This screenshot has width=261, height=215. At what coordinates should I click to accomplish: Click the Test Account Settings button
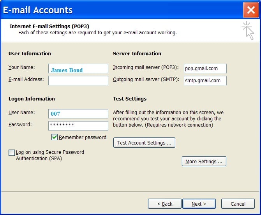point(144,143)
